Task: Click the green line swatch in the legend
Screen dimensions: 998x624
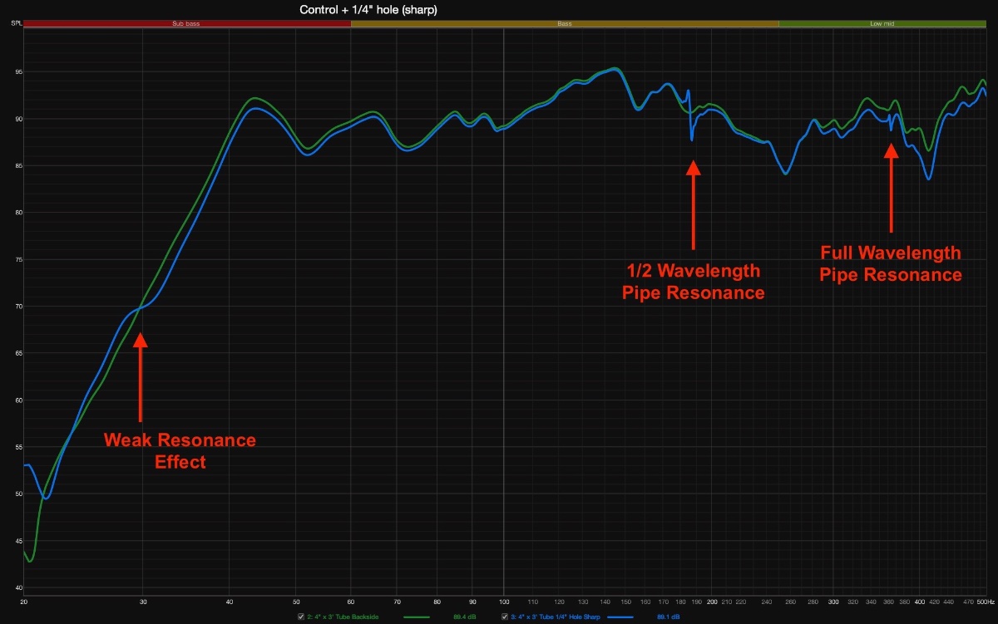Action: click(x=422, y=617)
